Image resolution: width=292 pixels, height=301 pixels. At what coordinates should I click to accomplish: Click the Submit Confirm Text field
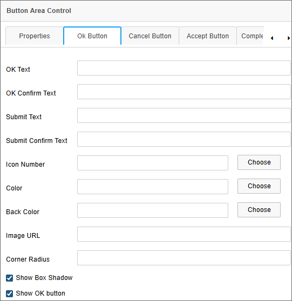tap(184, 139)
